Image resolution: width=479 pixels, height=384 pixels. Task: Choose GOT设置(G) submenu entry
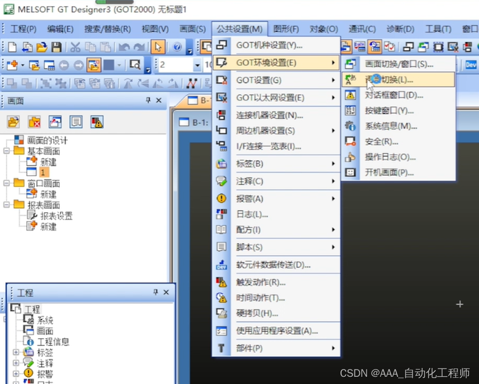point(276,80)
